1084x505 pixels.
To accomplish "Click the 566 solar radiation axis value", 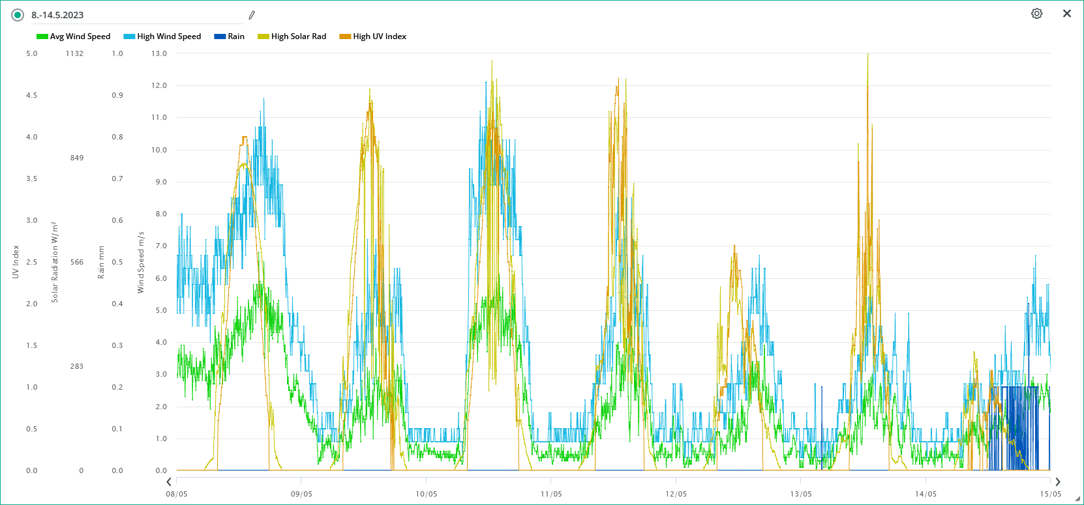I will (77, 262).
